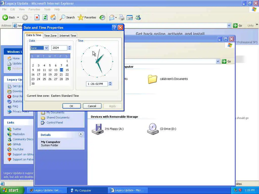Viewport: 259px width, 194px height.
Task: Switch to the Time Zone tab
Action: [x=50, y=36]
